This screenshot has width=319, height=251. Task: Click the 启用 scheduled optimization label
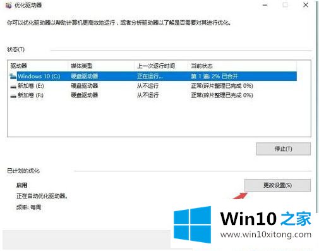(x=22, y=185)
